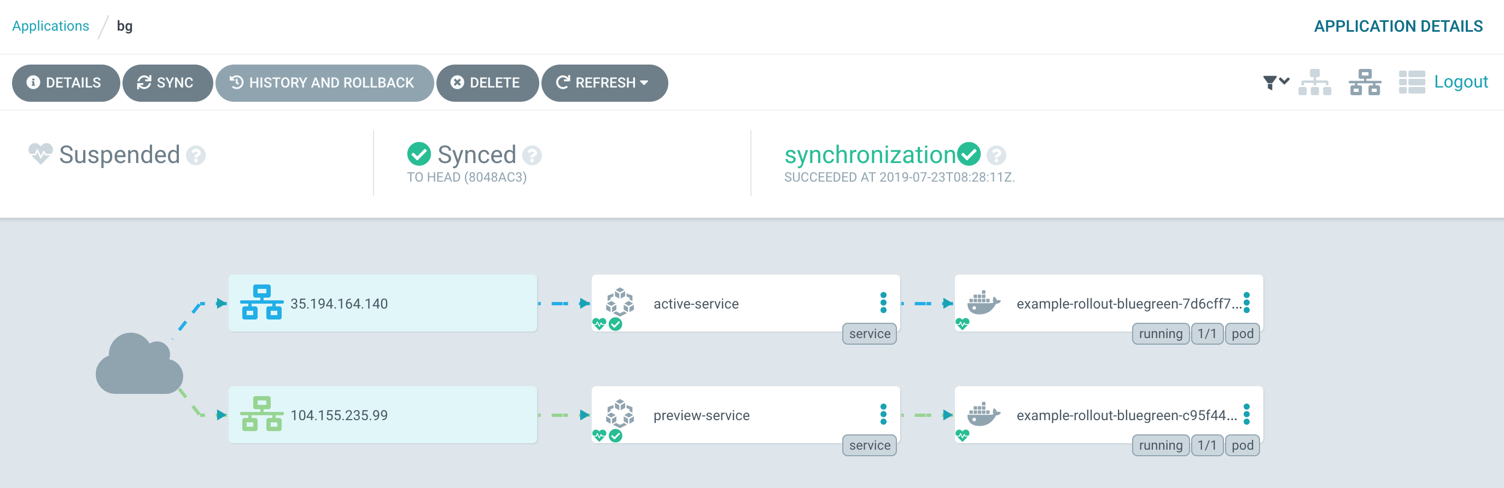Switch to the list view icon
This screenshot has width=1504, height=488.
pos(1412,82)
